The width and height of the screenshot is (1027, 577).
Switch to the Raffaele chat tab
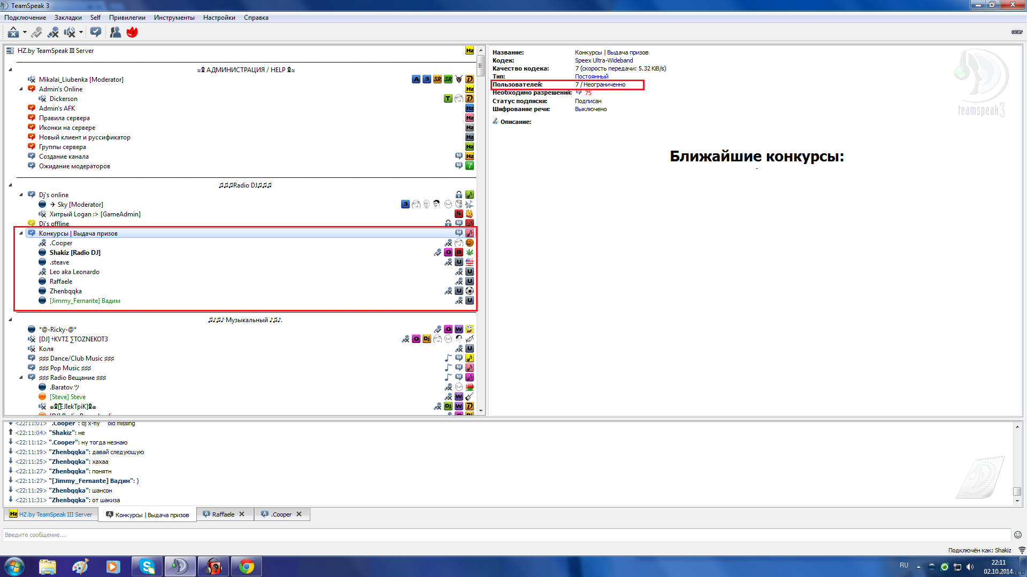[x=223, y=514]
